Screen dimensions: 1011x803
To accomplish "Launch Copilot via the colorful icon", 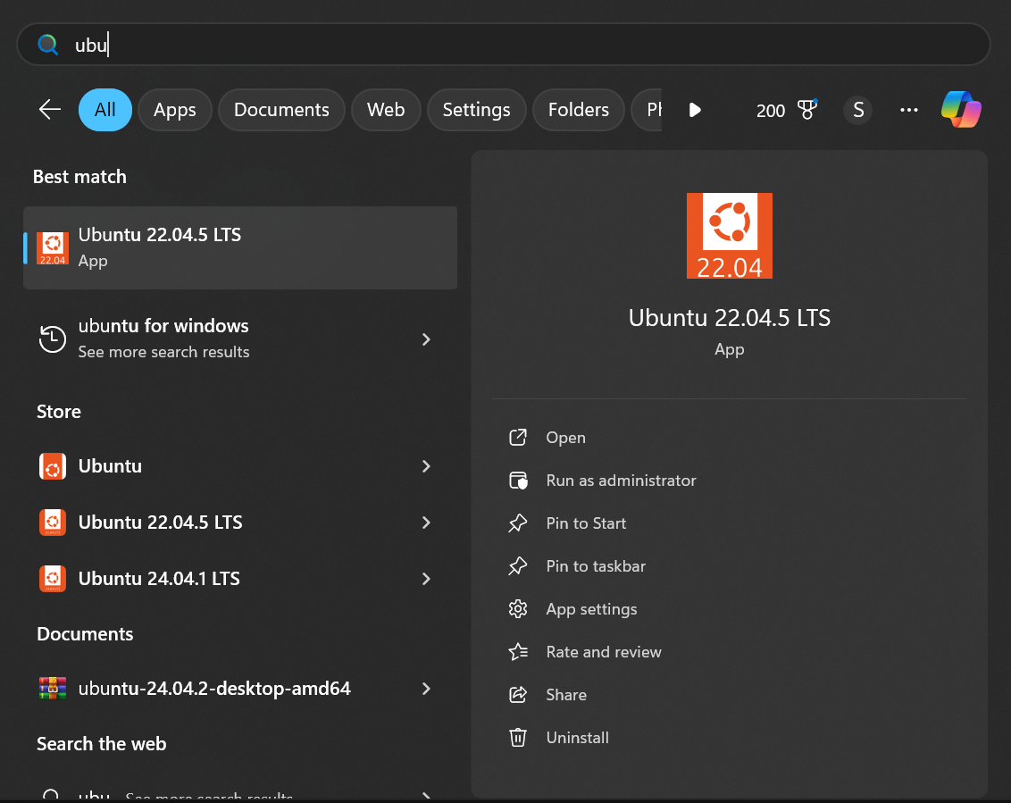I will (x=961, y=110).
